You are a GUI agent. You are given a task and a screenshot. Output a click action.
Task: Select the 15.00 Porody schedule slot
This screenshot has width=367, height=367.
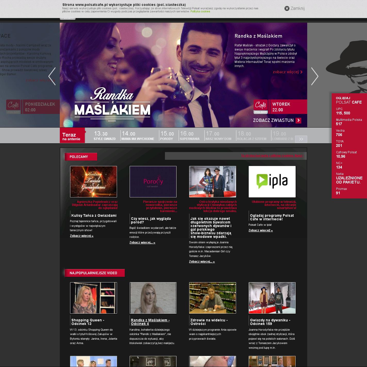[x=167, y=136]
